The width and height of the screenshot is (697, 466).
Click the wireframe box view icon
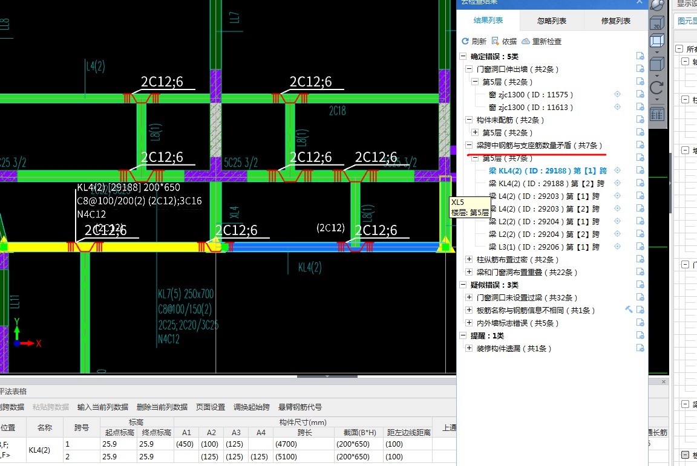657,41
